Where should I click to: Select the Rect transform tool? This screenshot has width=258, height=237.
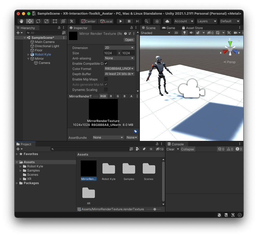55,21
